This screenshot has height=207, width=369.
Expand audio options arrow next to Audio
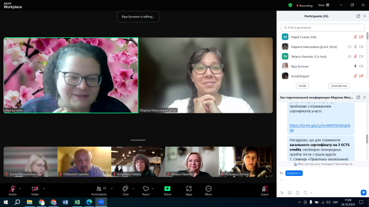[20, 189]
